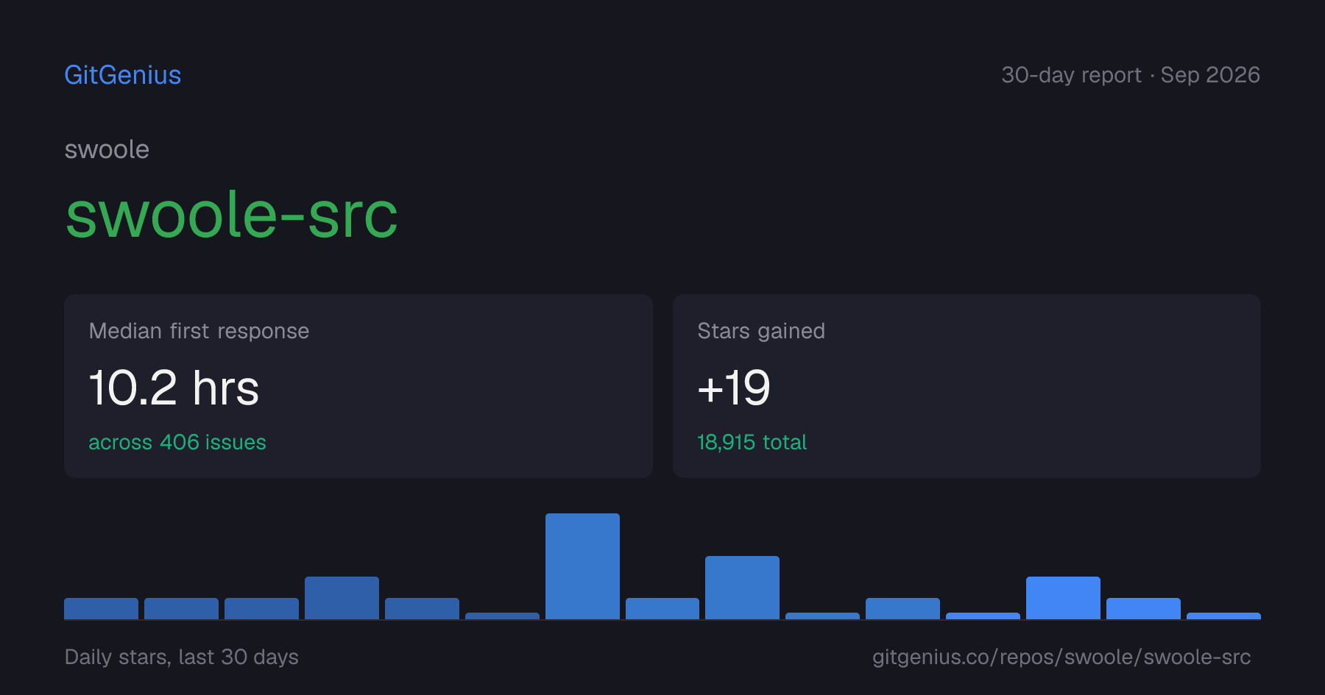The width and height of the screenshot is (1325, 695).
Task: Click the Daily stars, last 30 days caption
Action: (x=182, y=657)
